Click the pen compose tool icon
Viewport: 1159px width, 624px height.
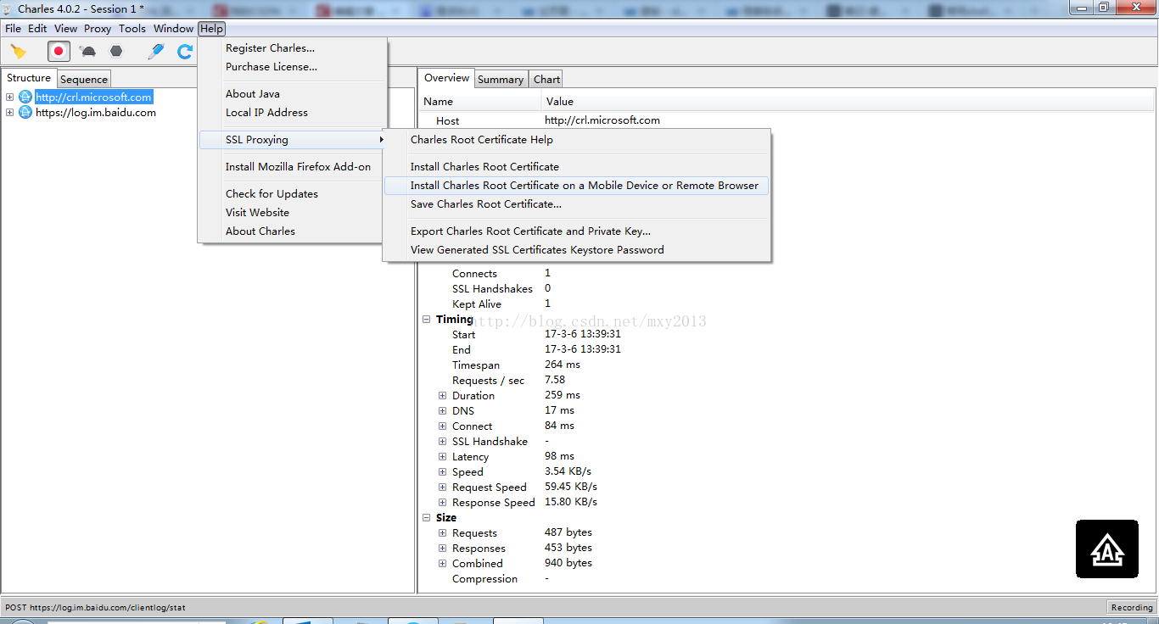[156, 51]
